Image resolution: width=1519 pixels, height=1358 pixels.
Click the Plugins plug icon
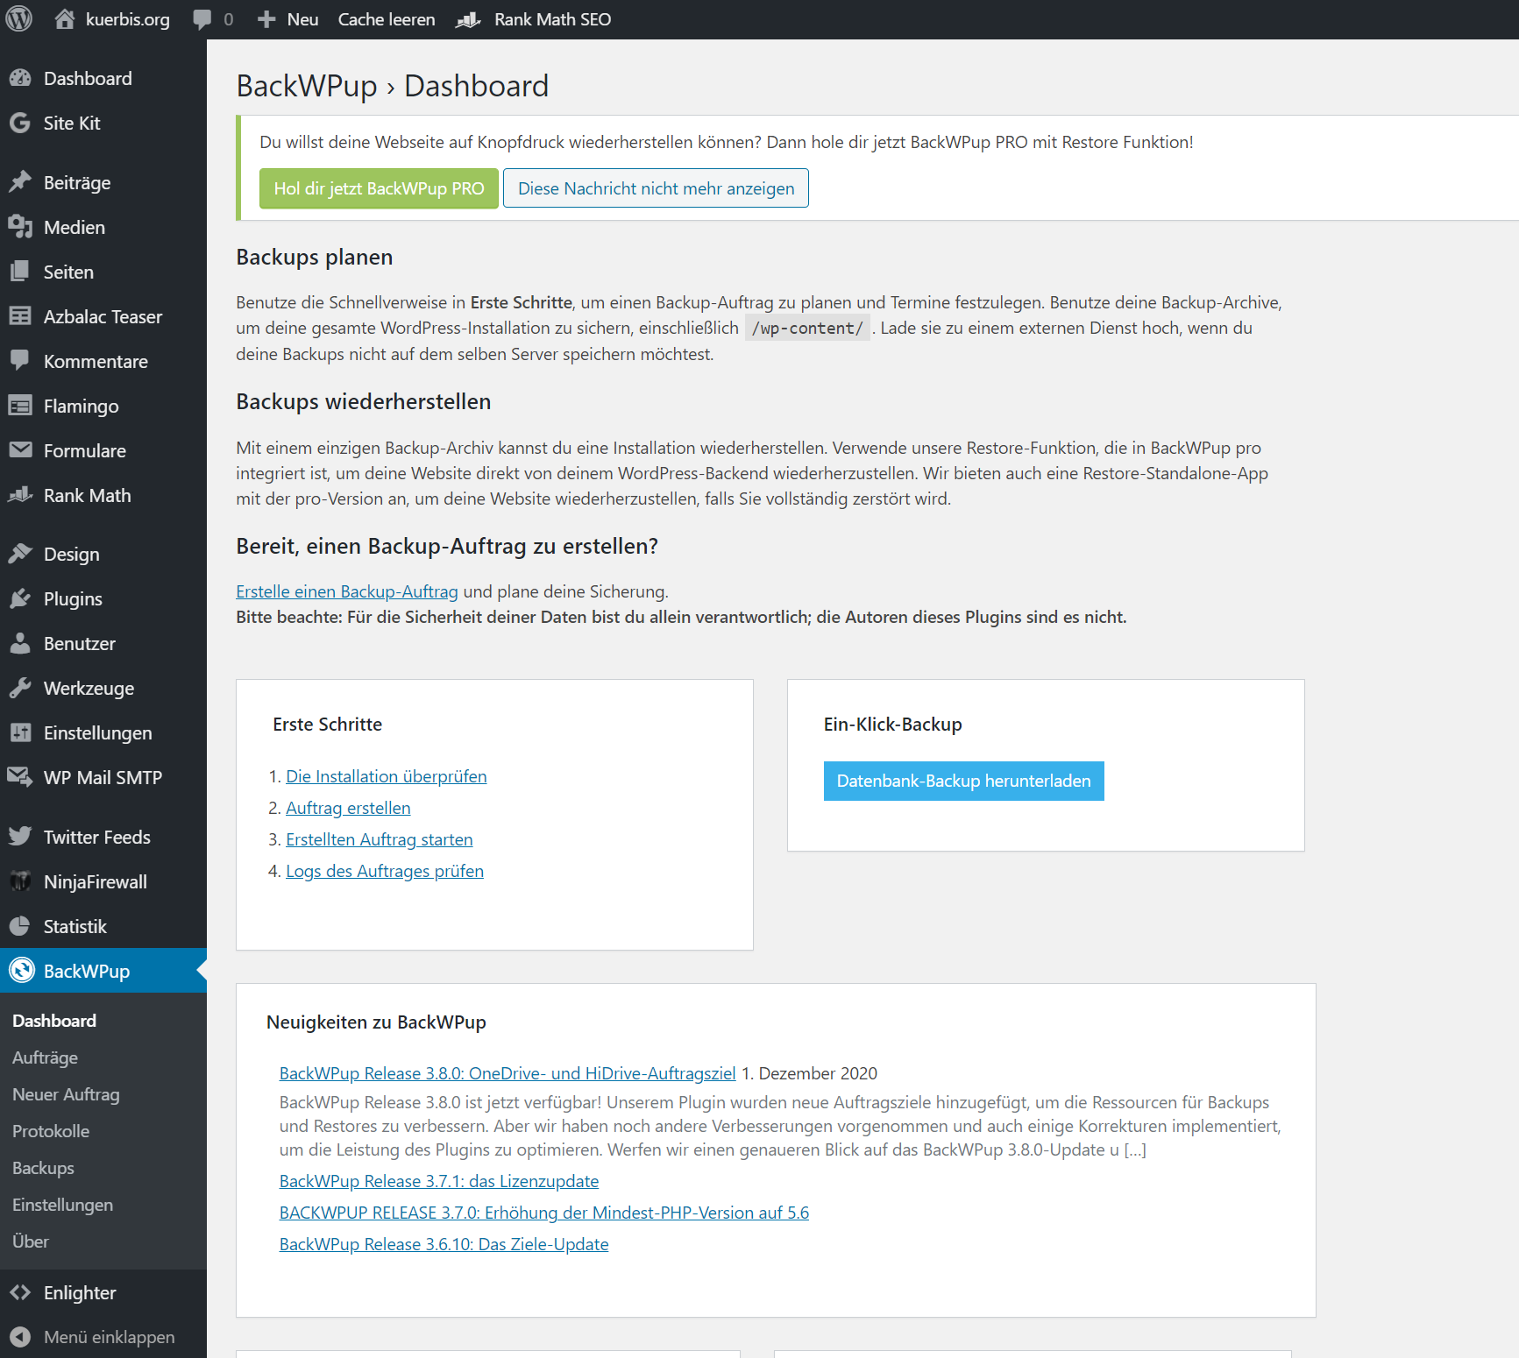pyautogui.click(x=20, y=598)
